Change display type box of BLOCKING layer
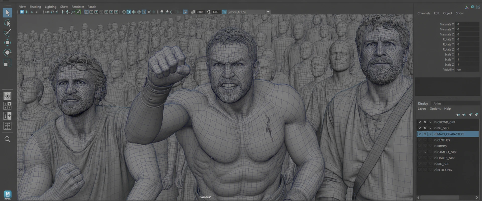The height and width of the screenshot is (201, 482). 430,170
